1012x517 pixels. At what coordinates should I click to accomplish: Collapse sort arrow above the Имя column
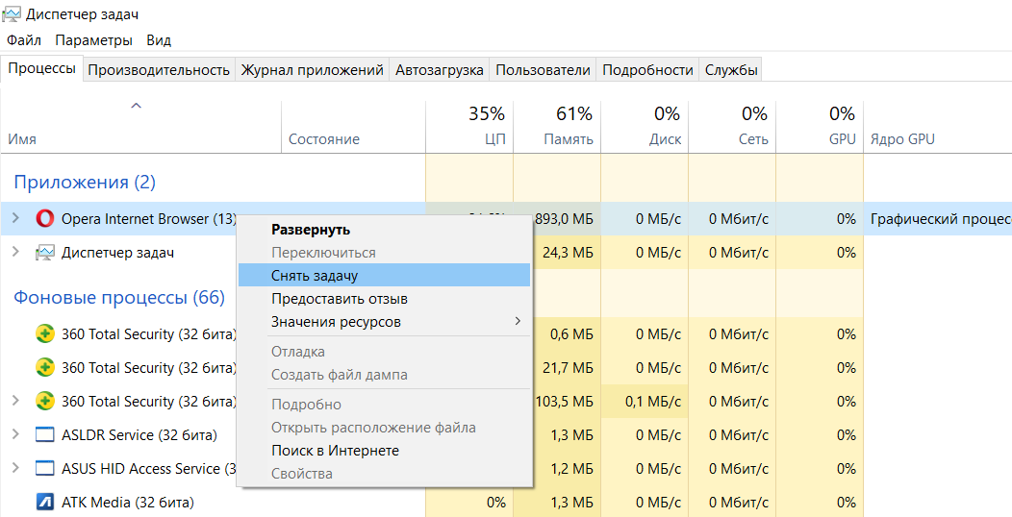(136, 106)
